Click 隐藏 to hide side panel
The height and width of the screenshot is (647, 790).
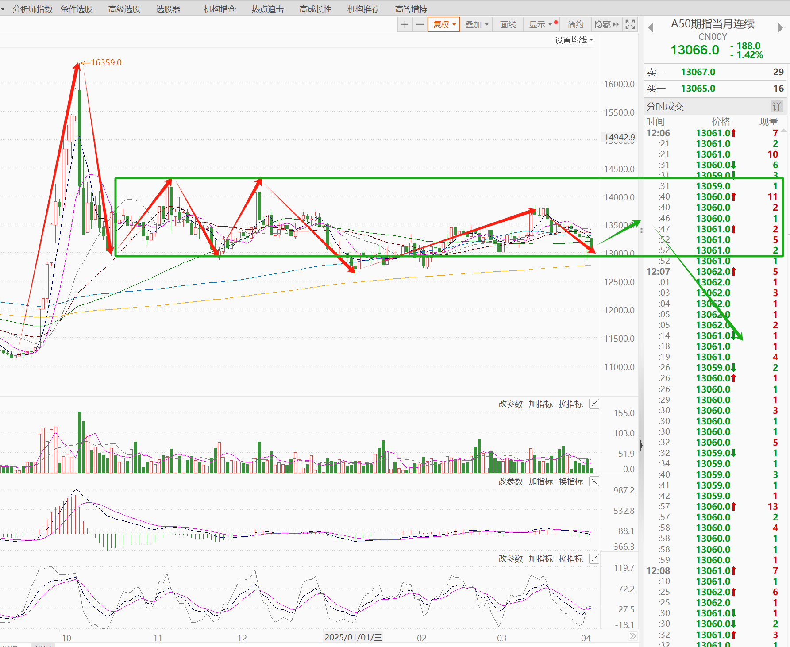tap(606, 25)
